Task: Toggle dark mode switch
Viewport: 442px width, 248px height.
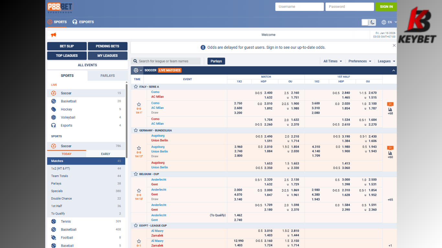Action: pyautogui.click(x=369, y=22)
